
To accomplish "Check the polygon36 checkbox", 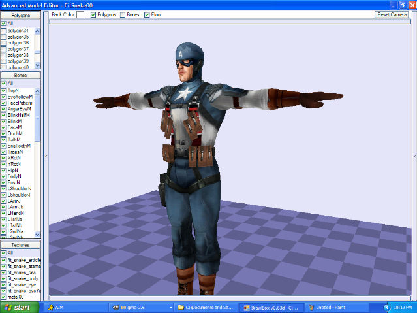I will coord(3,43).
